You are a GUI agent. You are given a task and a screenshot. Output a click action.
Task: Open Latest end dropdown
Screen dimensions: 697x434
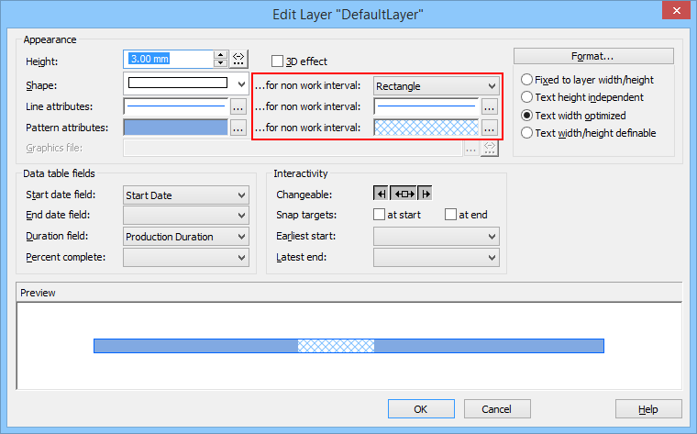coord(437,257)
